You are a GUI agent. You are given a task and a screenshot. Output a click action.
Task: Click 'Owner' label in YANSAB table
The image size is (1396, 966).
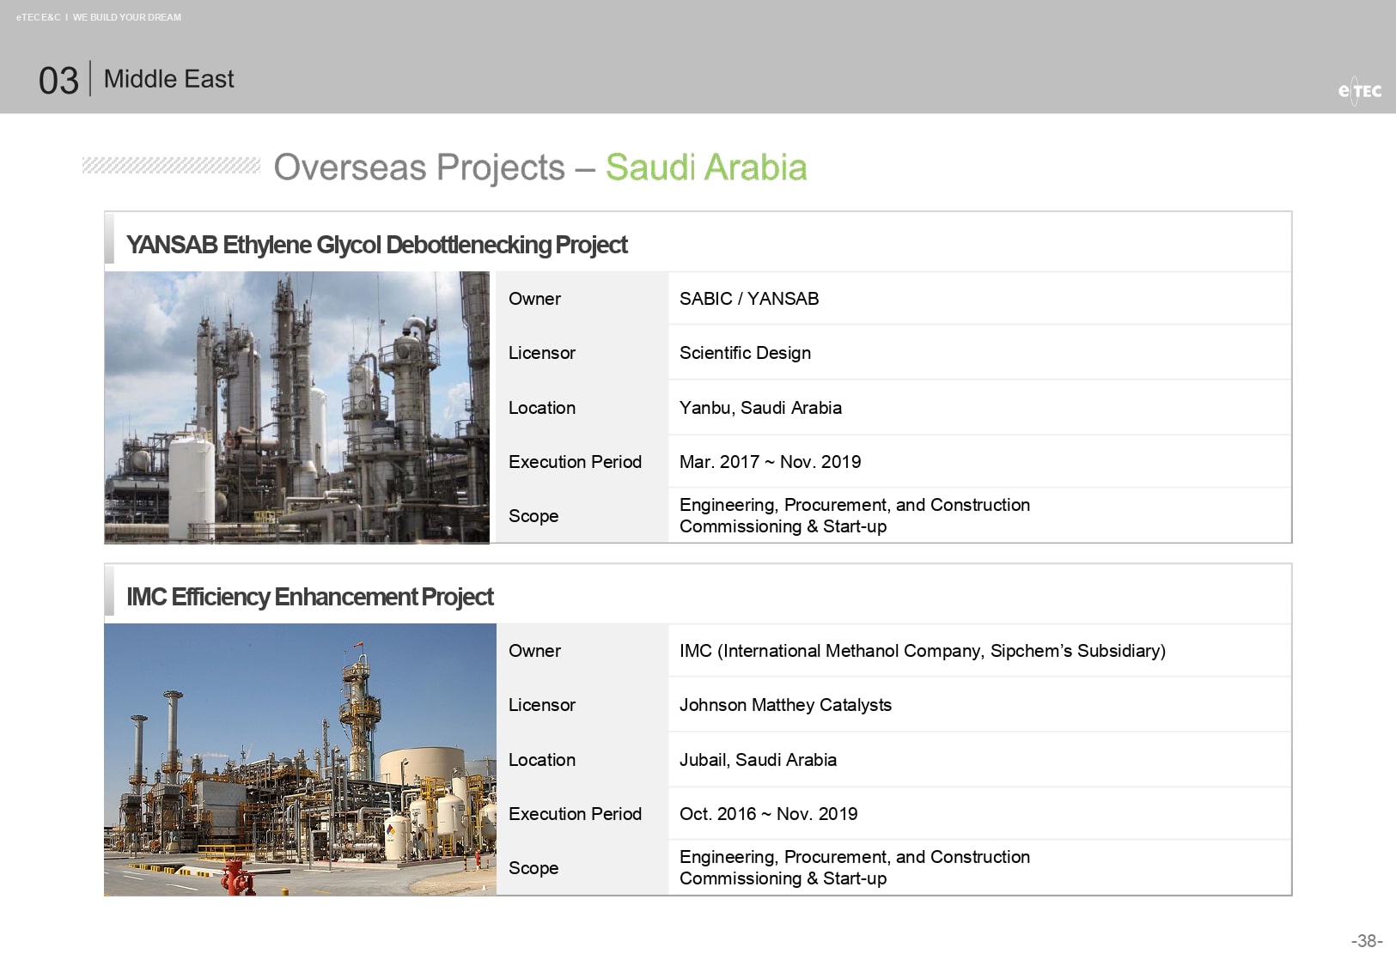click(534, 299)
